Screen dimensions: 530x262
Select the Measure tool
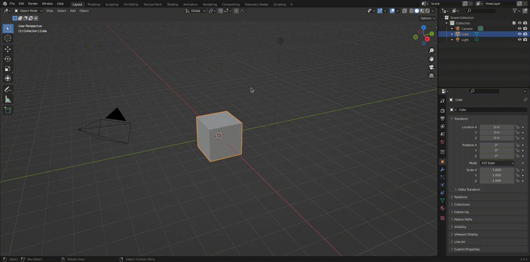click(x=8, y=99)
